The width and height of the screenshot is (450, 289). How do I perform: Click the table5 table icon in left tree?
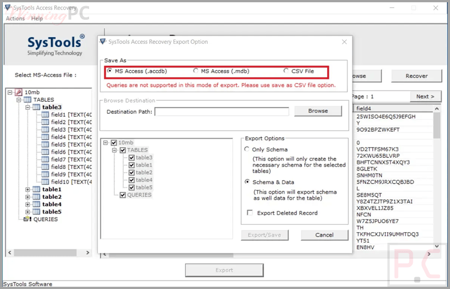pyautogui.click(x=37, y=211)
